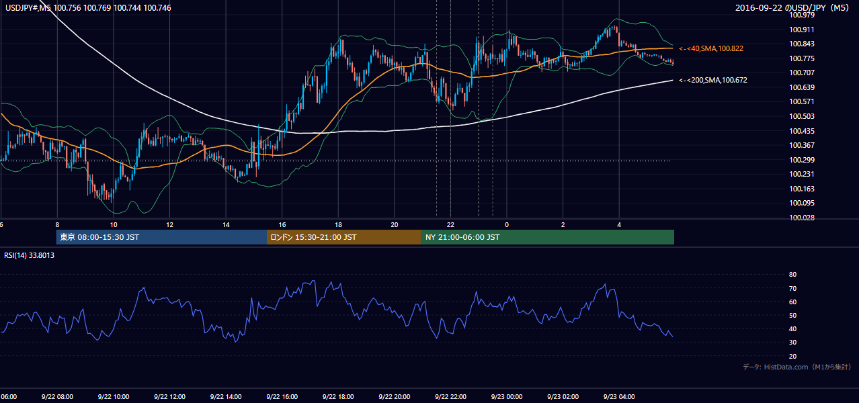Screen dimensions: 859x403
Task: Click RSI scale value 60
Action: coord(792,302)
